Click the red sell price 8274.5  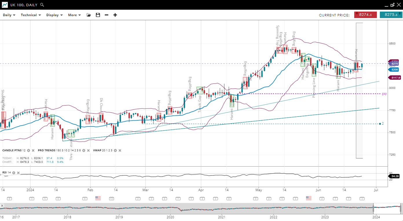click(365, 15)
